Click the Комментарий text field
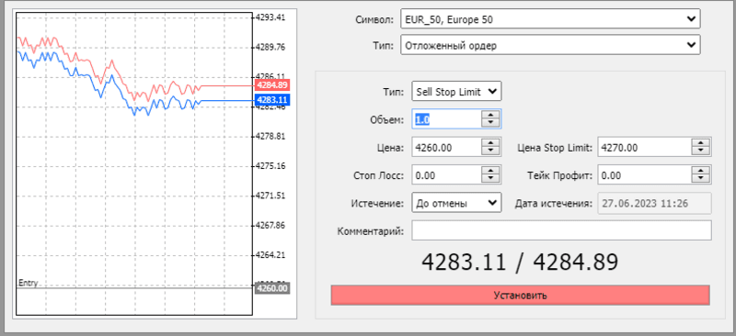 click(x=561, y=230)
